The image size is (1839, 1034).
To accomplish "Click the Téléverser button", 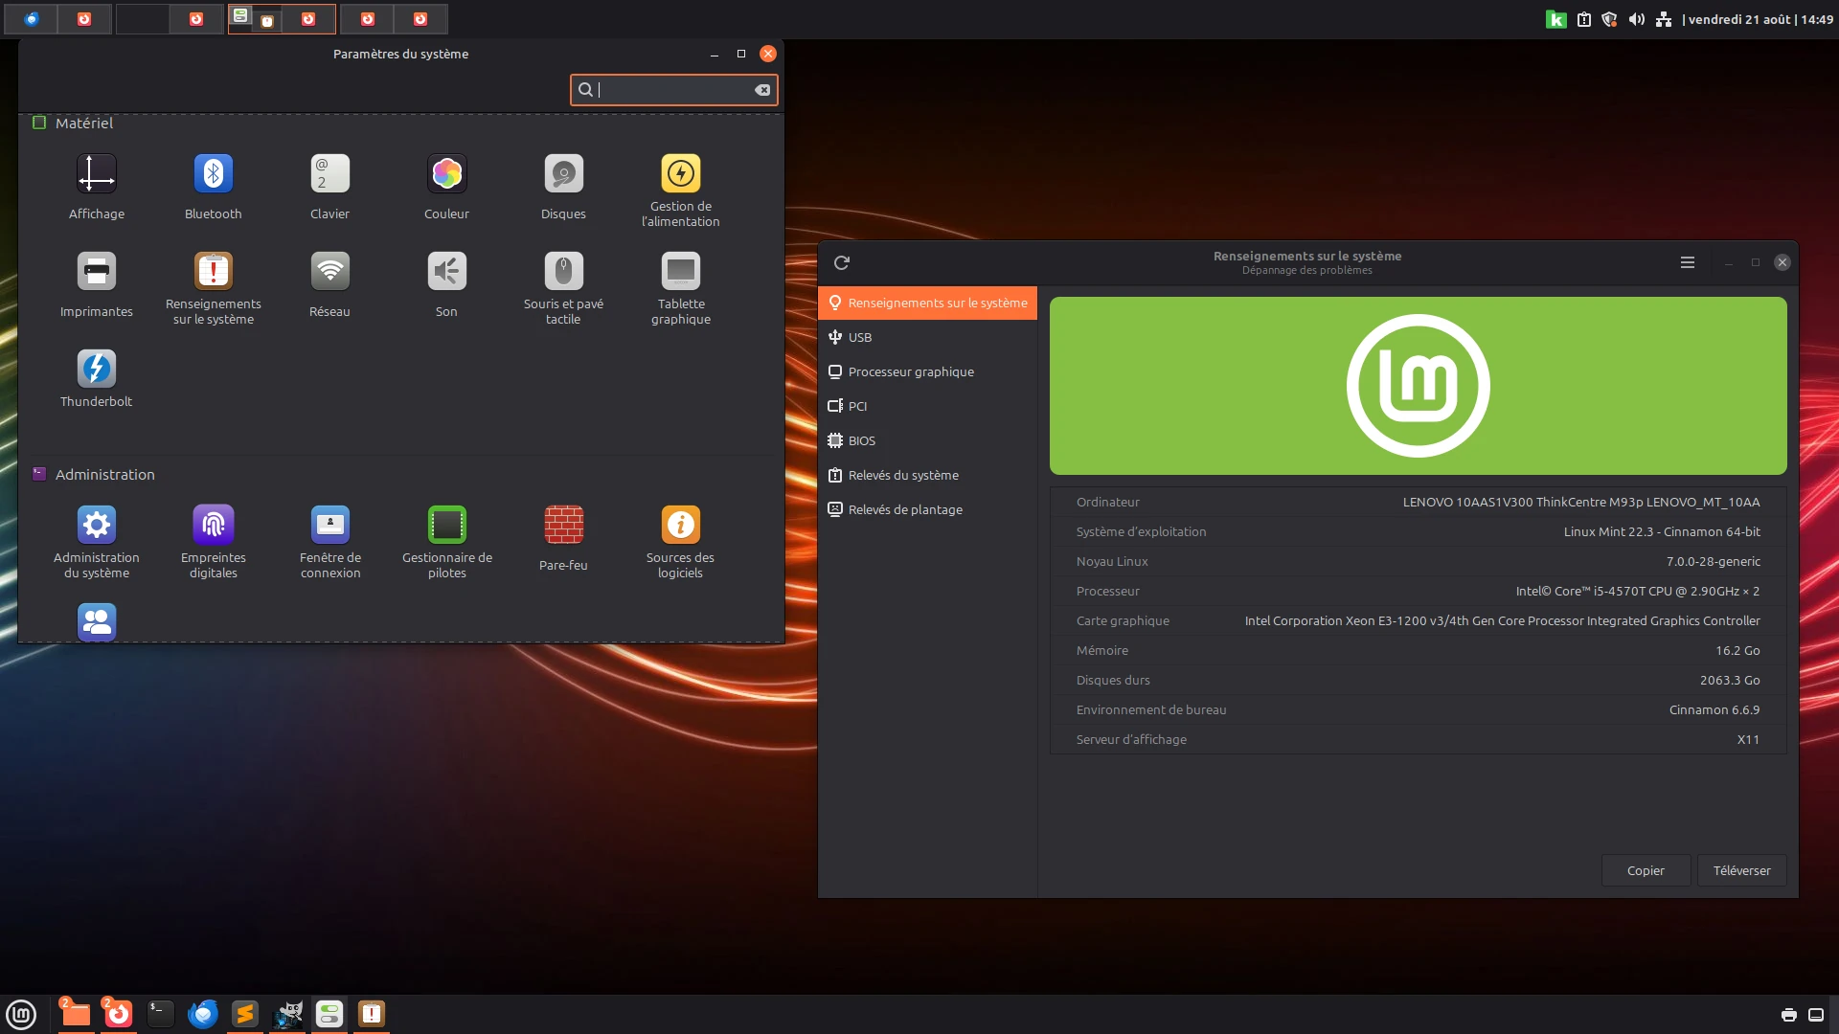I will pos(1741,870).
